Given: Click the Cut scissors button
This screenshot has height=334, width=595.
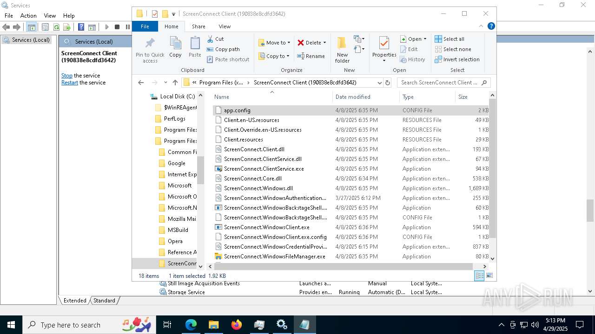Looking at the screenshot, I should point(215,39).
